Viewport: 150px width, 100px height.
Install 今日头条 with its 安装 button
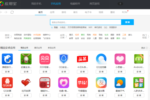(82, 72)
